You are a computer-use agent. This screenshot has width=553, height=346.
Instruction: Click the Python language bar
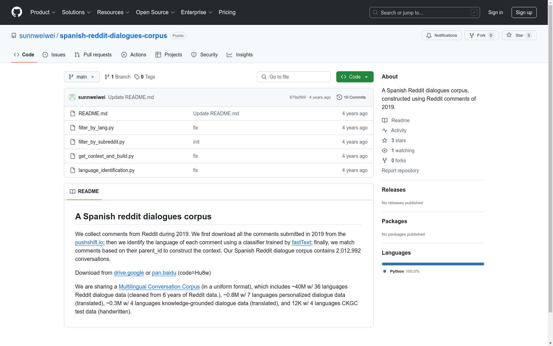coord(433,264)
